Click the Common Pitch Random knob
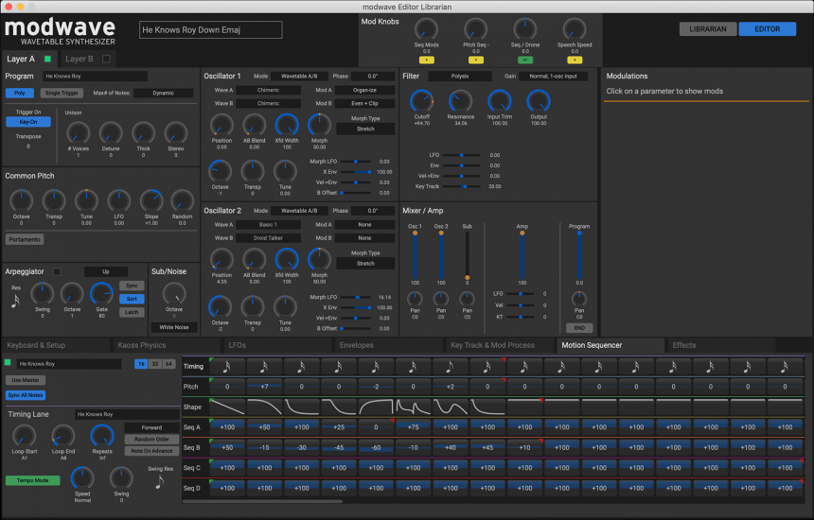The image size is (814, 520). click(183, 201)
